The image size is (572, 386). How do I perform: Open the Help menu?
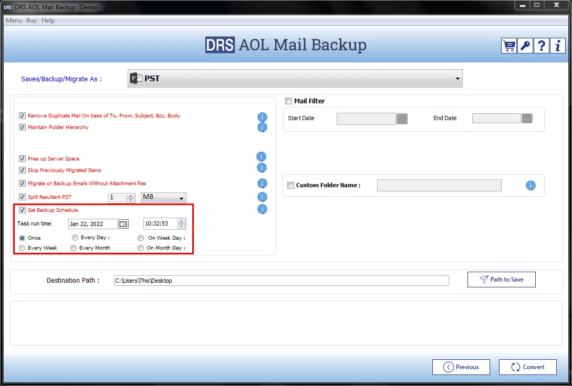pyautogui.click(x=48, y=20)
